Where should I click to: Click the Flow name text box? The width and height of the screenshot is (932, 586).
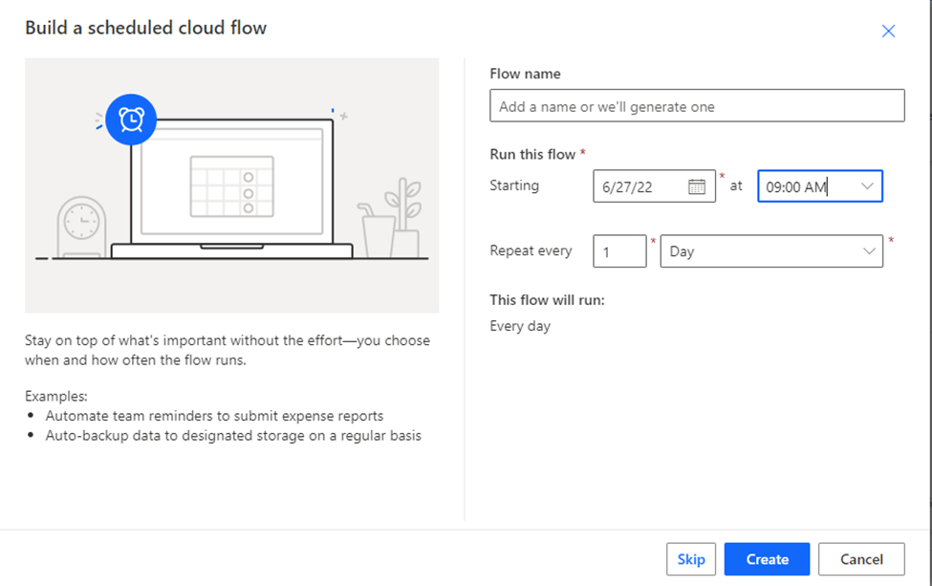pos(697,106)
